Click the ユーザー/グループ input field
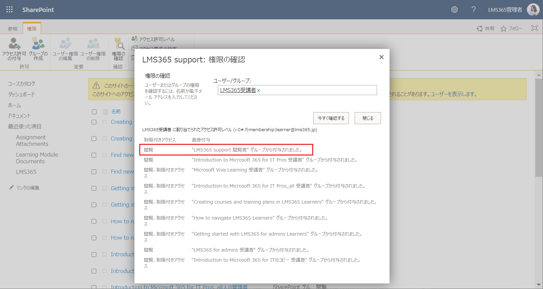The height and width of the screenshot is (289, 543). coord(297,90)
